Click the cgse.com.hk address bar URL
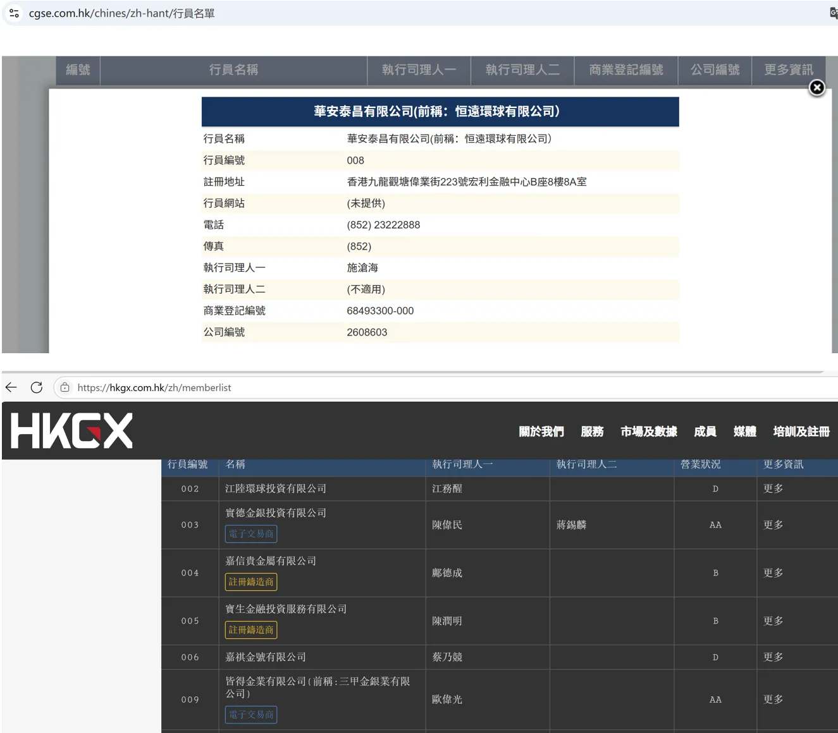Screen dimensions: 838x733 [121, 13]
